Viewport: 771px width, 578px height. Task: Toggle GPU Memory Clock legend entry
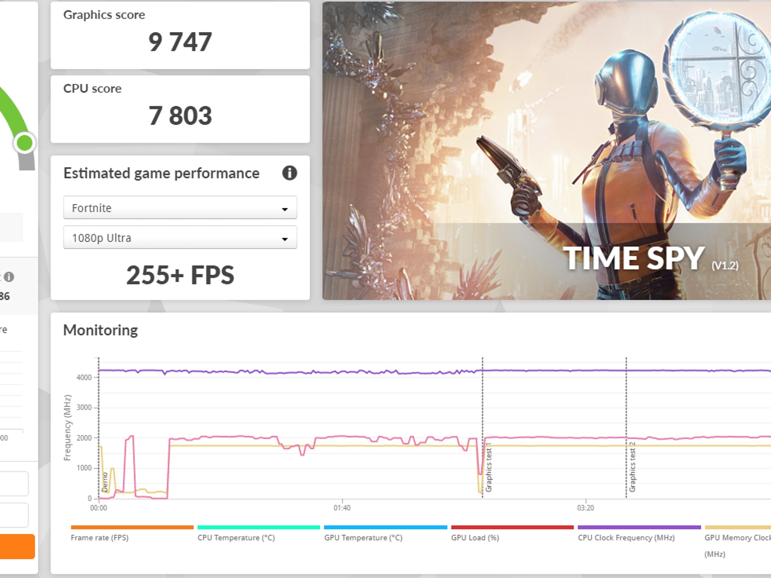737,538
